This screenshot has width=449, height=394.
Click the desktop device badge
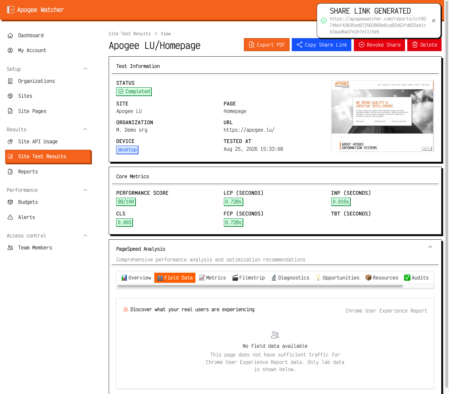[127, 150]
